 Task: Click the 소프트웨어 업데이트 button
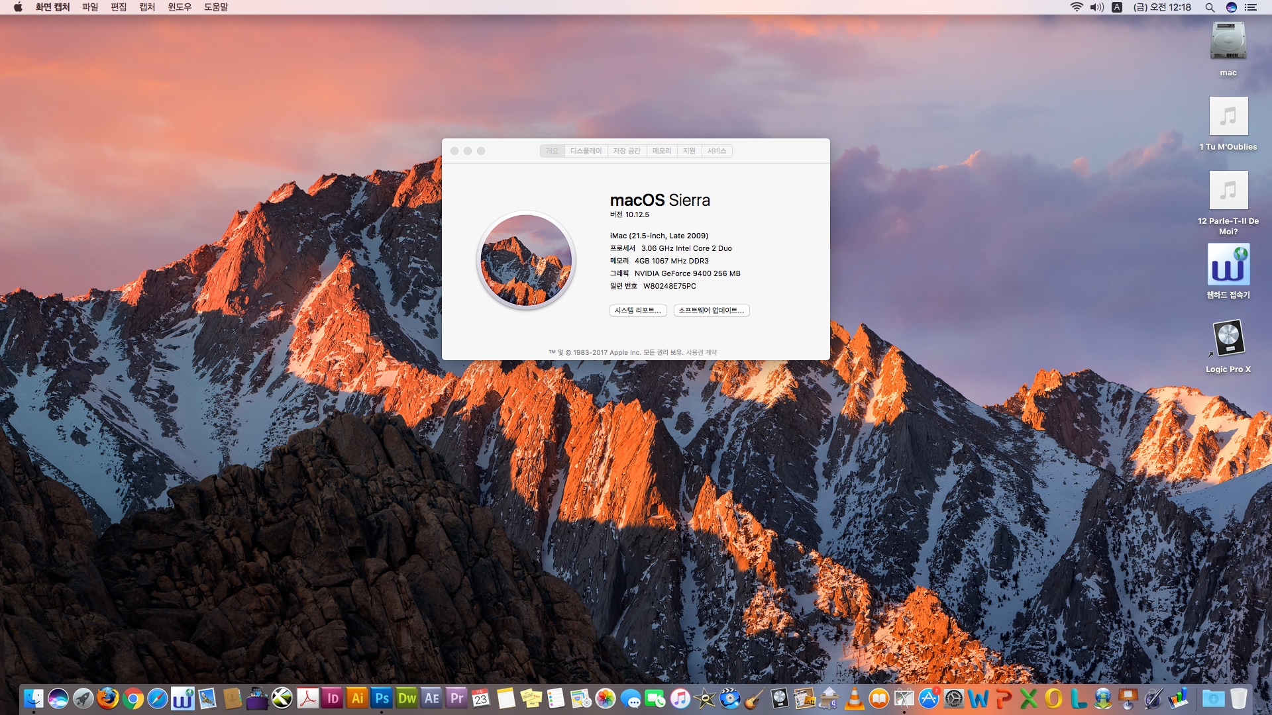point(711,310)
